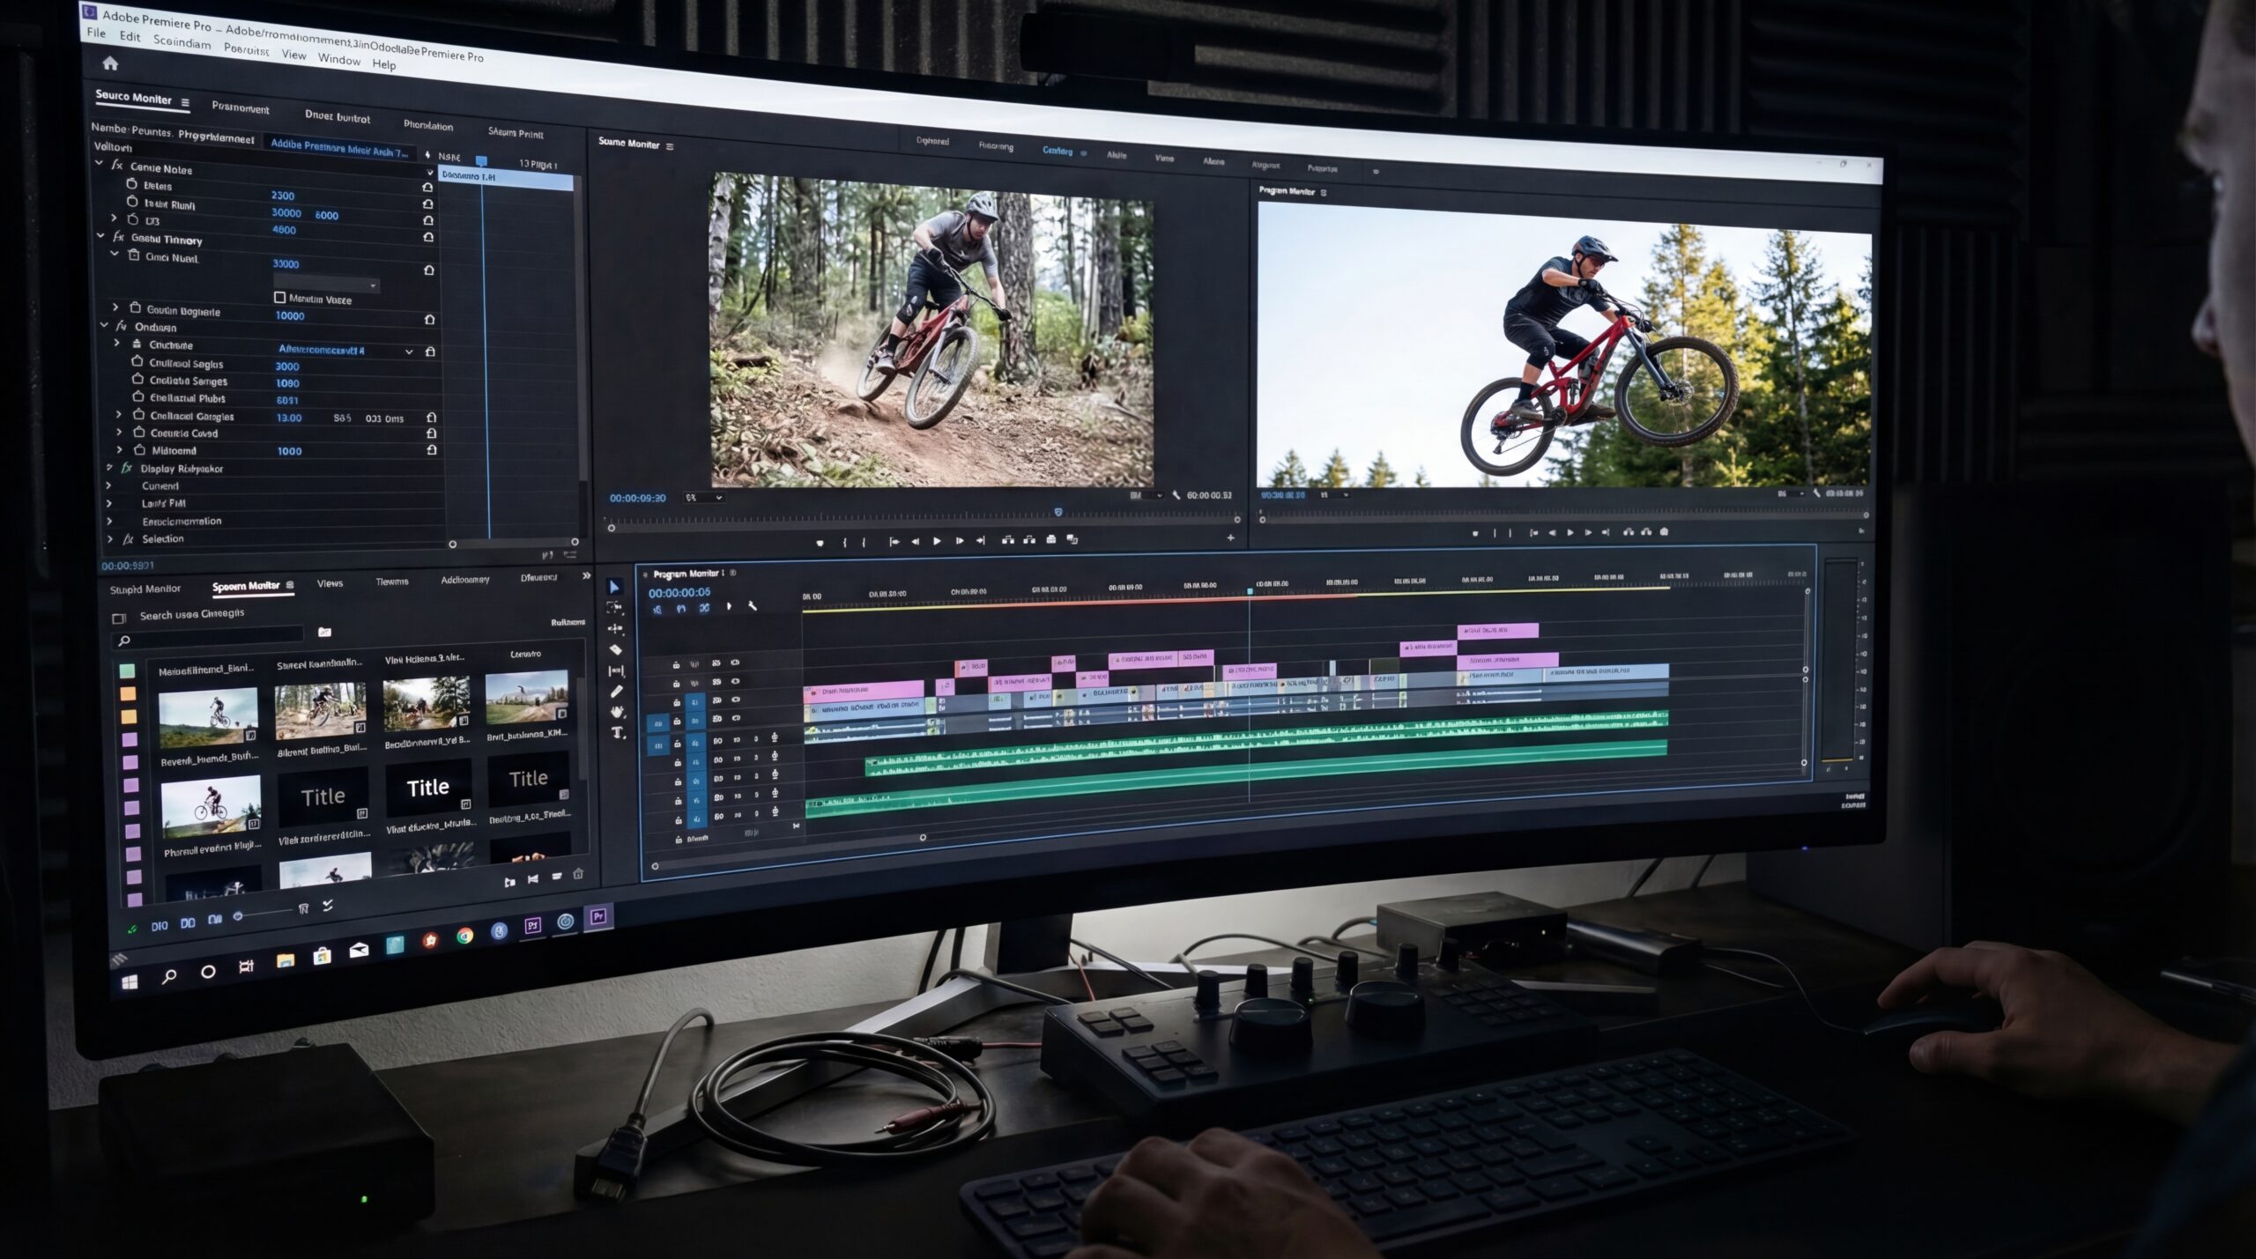Select the Type tool in the toolbar
Viewport: 2256px width, 1259px height.
(x=618, y=733)
